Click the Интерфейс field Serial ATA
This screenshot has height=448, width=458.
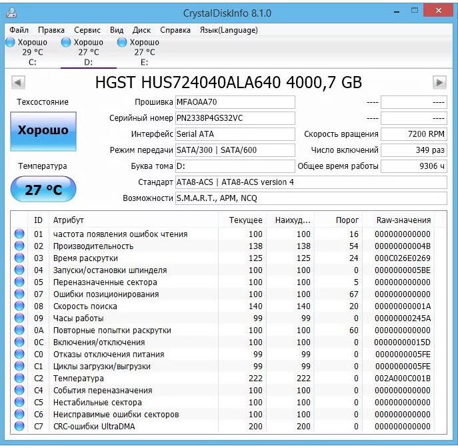[235, 134]
